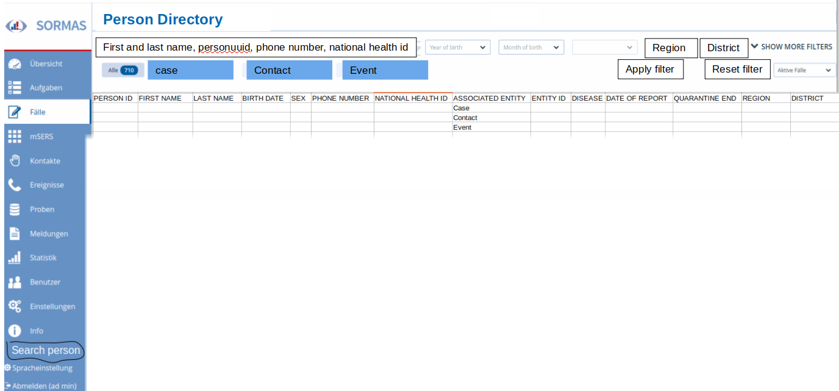Click Apply filter button
The width and height of the screenshot is (839, 391).
[x=651, y=69]
